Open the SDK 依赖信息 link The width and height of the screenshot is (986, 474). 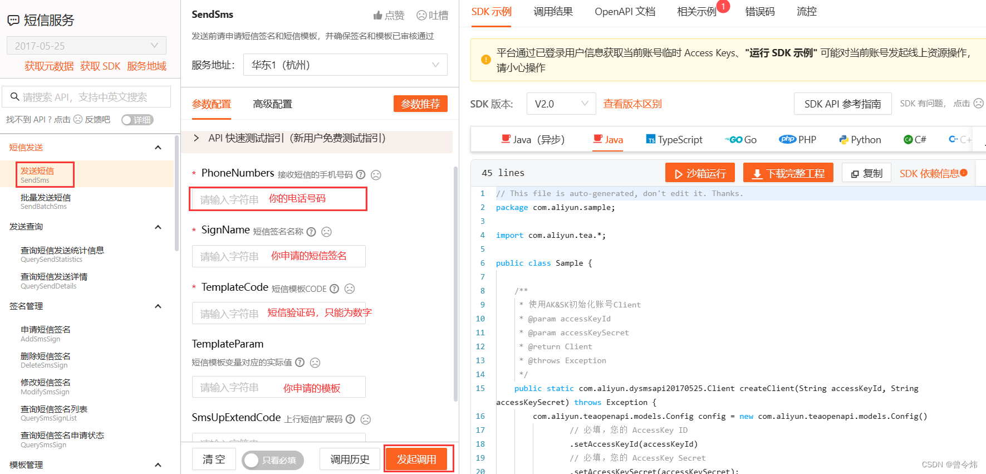pyautogui.click(x=929, y=173)
